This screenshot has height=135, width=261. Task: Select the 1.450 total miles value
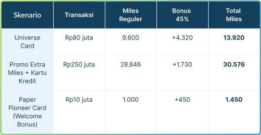pos(234,100)
